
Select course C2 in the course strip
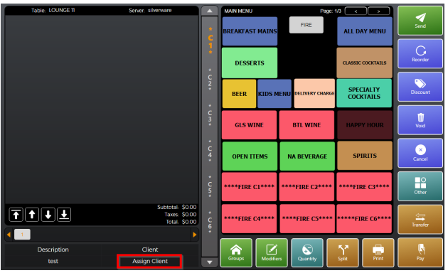coord(210,80)
